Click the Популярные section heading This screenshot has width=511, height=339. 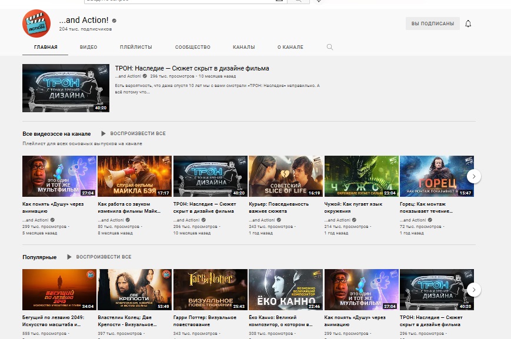pyautogui.click(x=39, y=257)
